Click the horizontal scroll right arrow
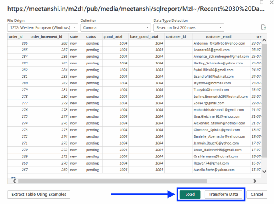274x204 pixels. (255, 181)
